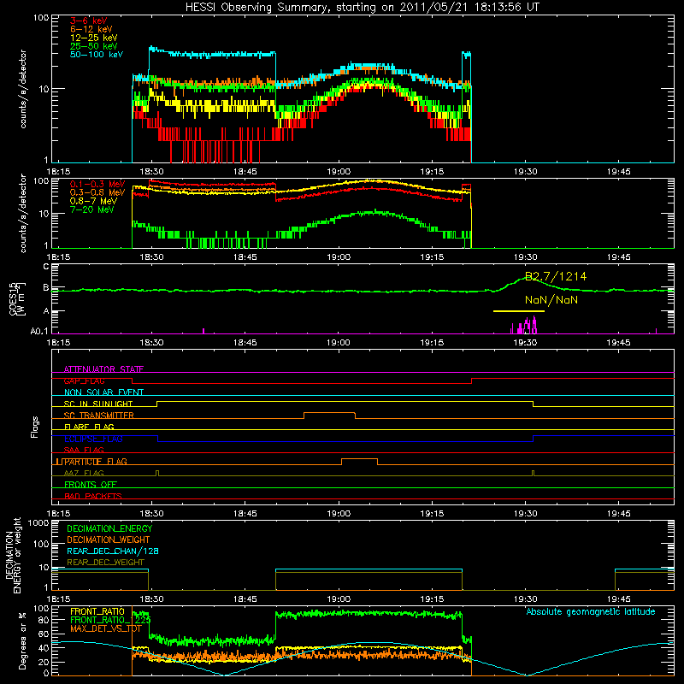Image resolution: width=684 pixels, height=684 pixels.
Task: Click the 7-20 MeV legend entry
Action: pos(91,209)
